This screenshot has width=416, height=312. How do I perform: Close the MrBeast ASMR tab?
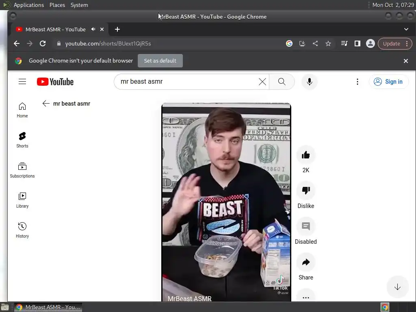(x=102, y=29)
